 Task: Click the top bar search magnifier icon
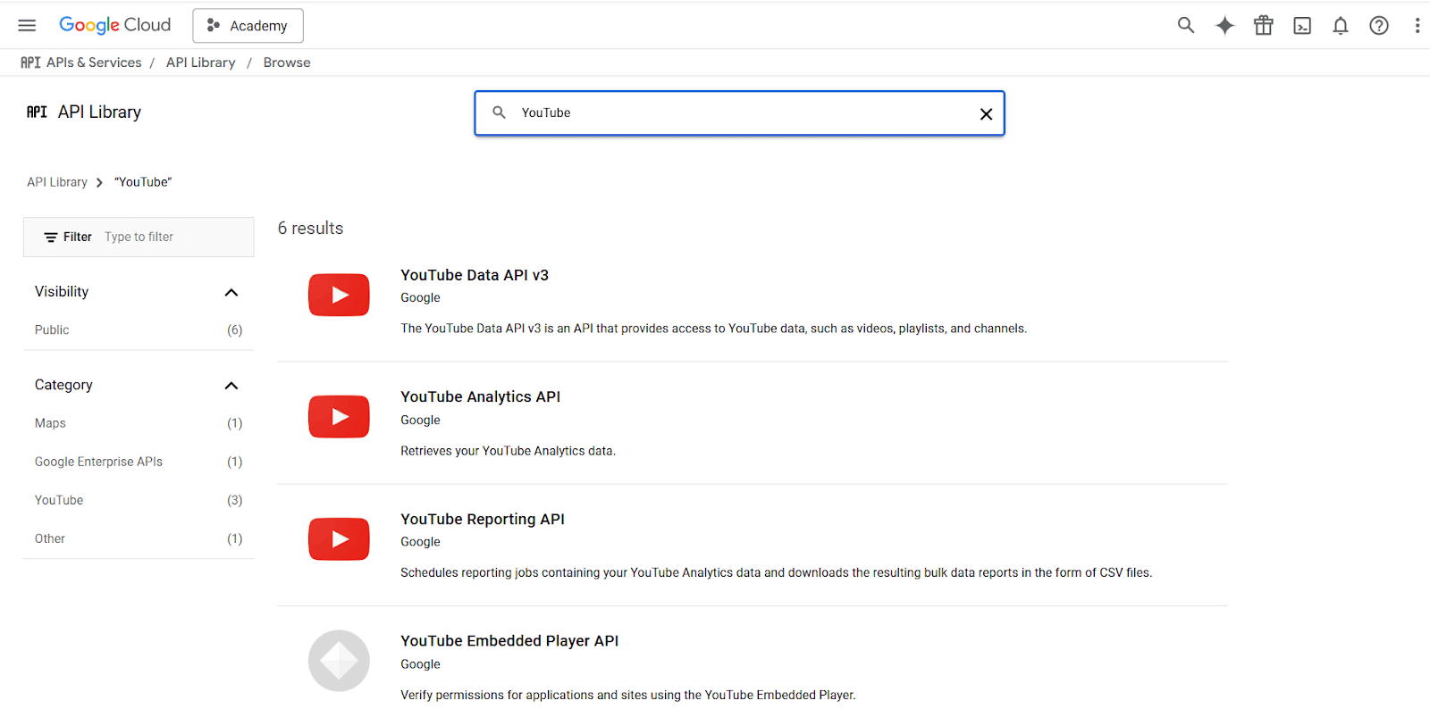(1186, 25)
